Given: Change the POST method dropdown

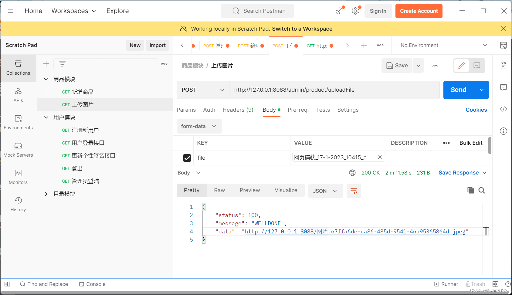Looking at the screenshot, I should pos(203,90).
